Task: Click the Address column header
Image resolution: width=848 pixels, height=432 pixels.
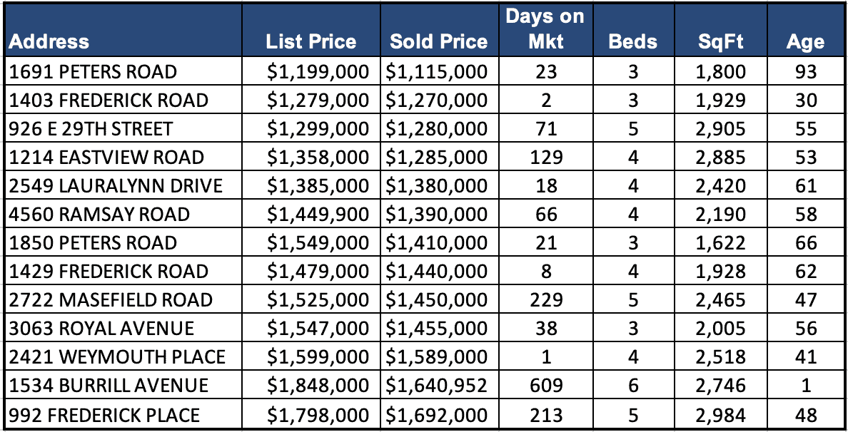Action: (50, 41)
